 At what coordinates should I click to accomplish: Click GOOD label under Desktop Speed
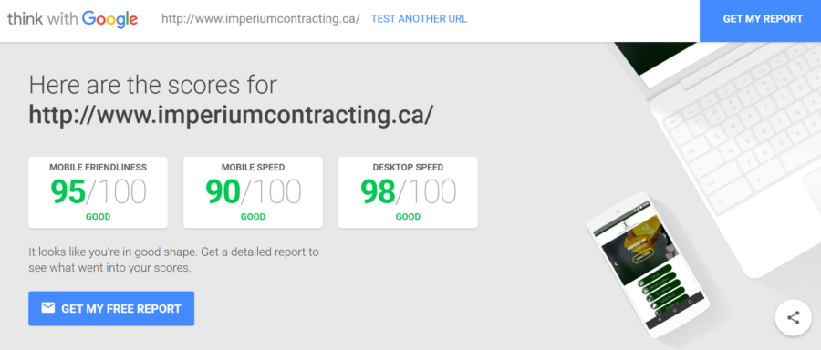click(x=408, y=217)
